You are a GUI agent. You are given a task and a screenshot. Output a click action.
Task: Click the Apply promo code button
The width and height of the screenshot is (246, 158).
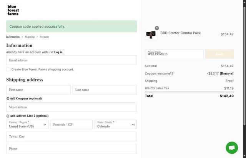coord(219,54)
